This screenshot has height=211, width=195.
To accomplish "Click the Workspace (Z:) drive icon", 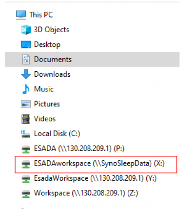I will (x=26, y=194).
